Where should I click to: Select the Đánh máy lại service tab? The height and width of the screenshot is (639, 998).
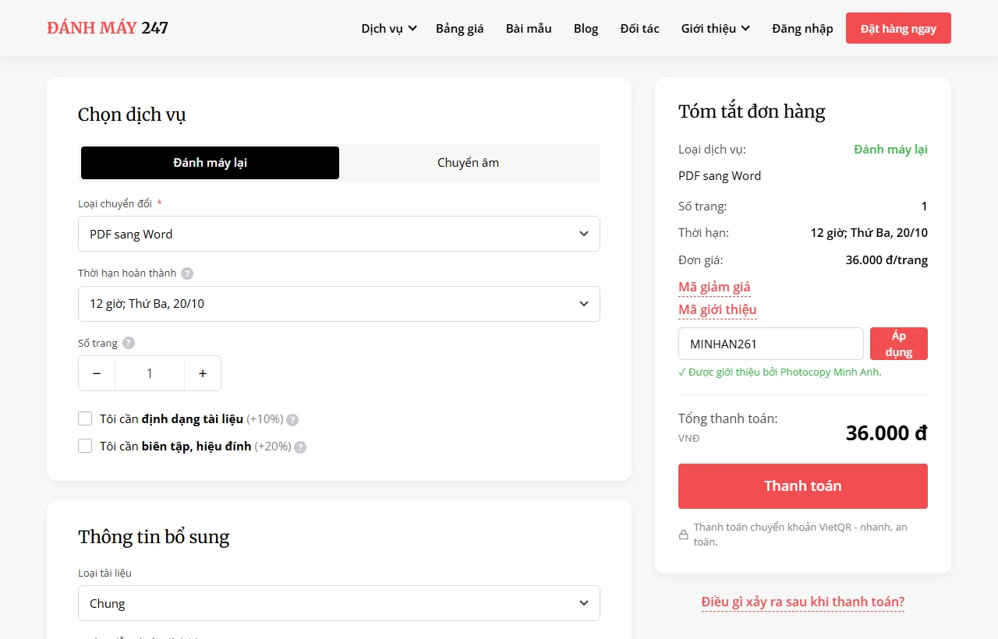pyautogui.click(x=211, y=163)
